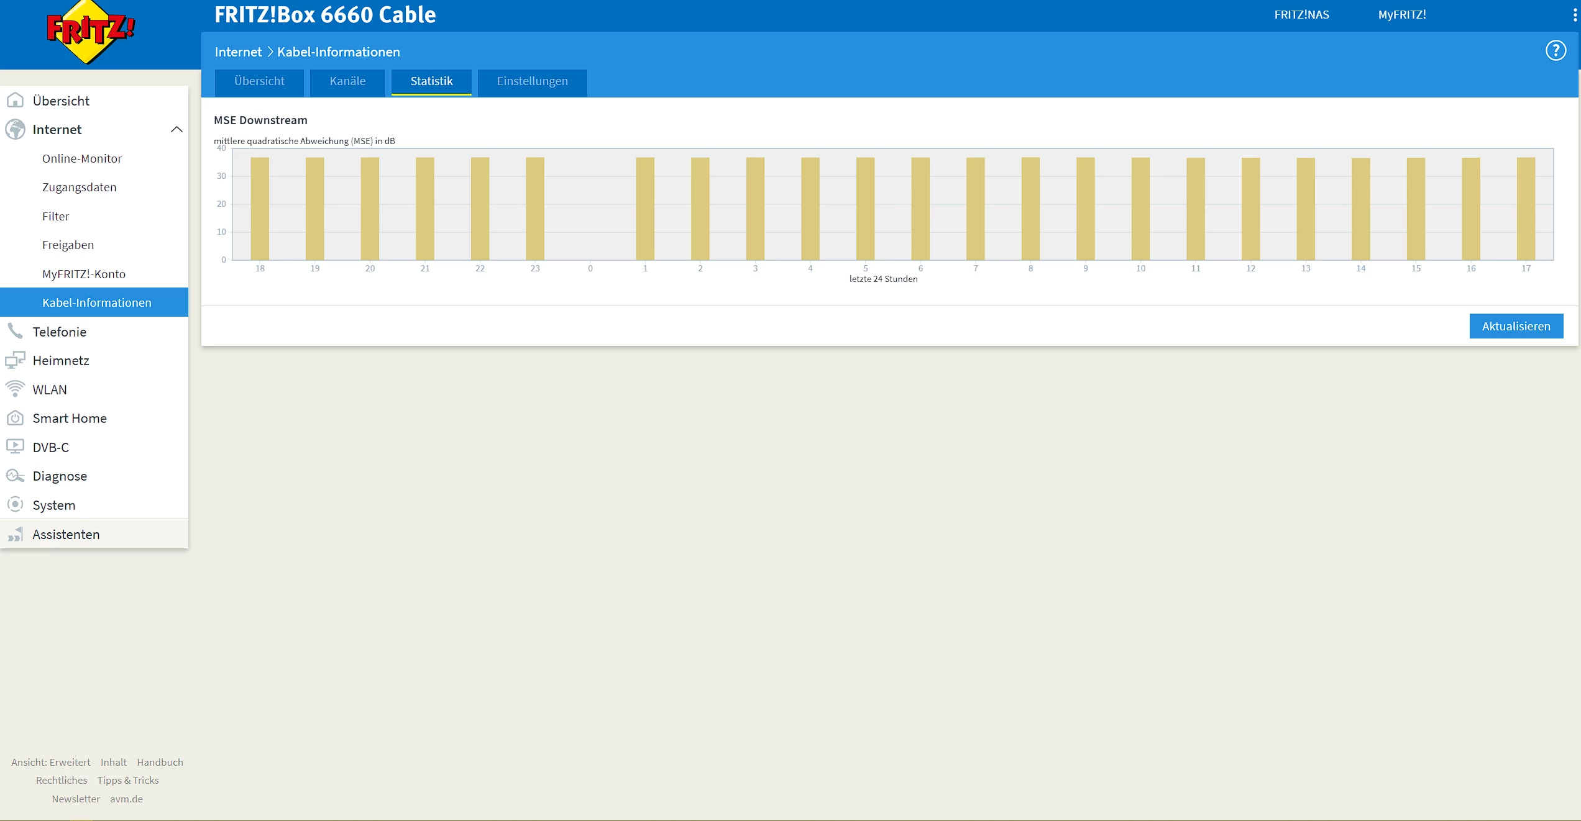Click the WLAN wifi icon
This screenshot has width=1581, height=821.
15,389
